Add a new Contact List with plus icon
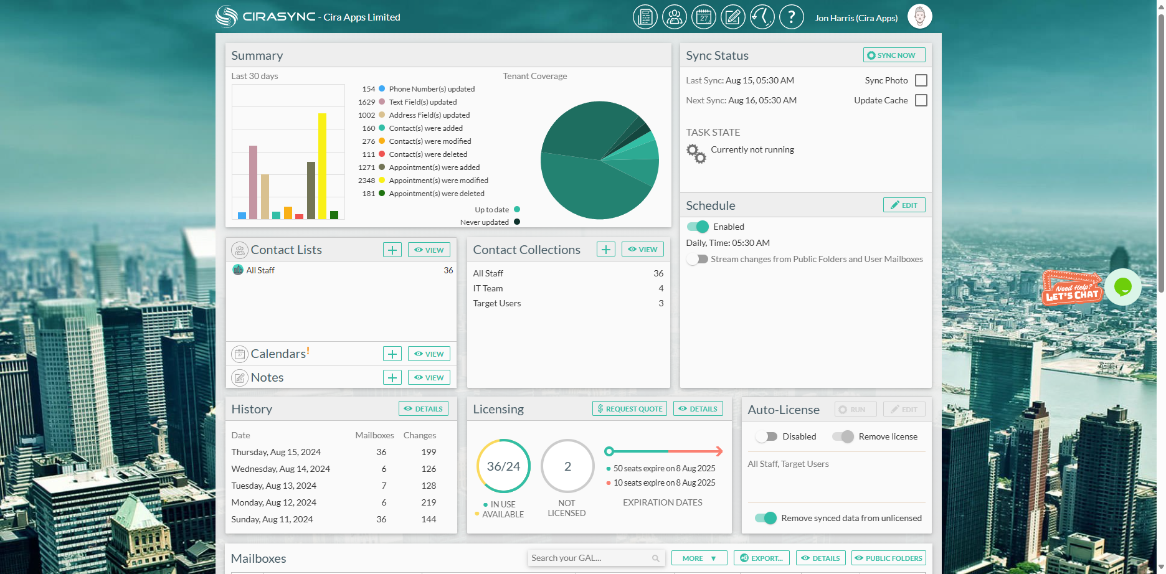 [x=392, y=250]
